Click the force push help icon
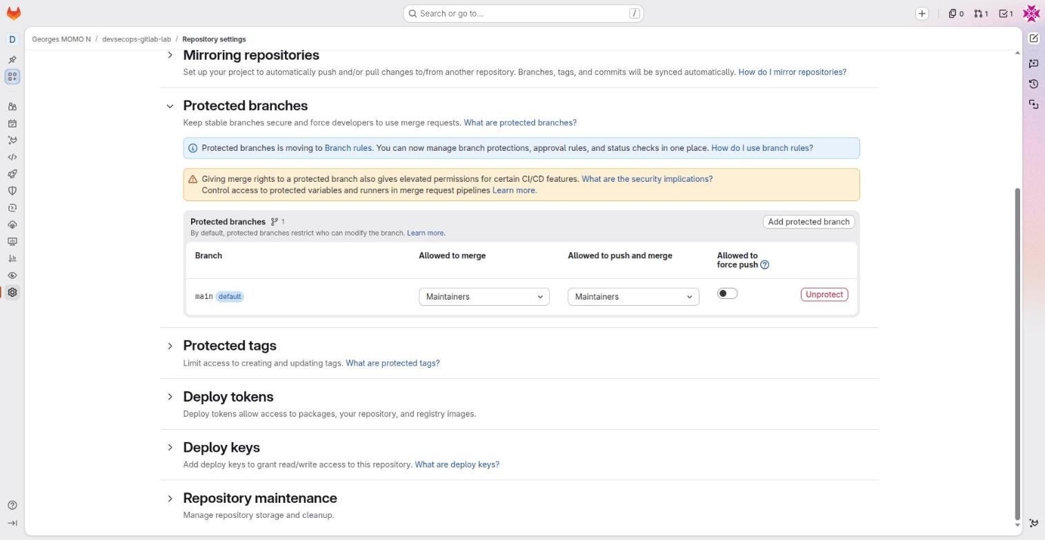The width and height of the screenshot is (1045, 540). (764, 264)
